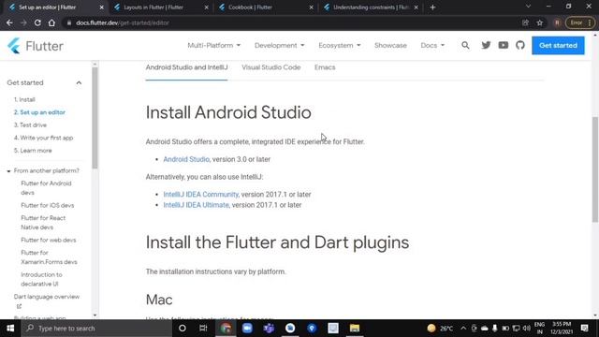Open 'Flutter for iOS devs' link
This screenshot has height=337, width=599.
click(48, 206)
